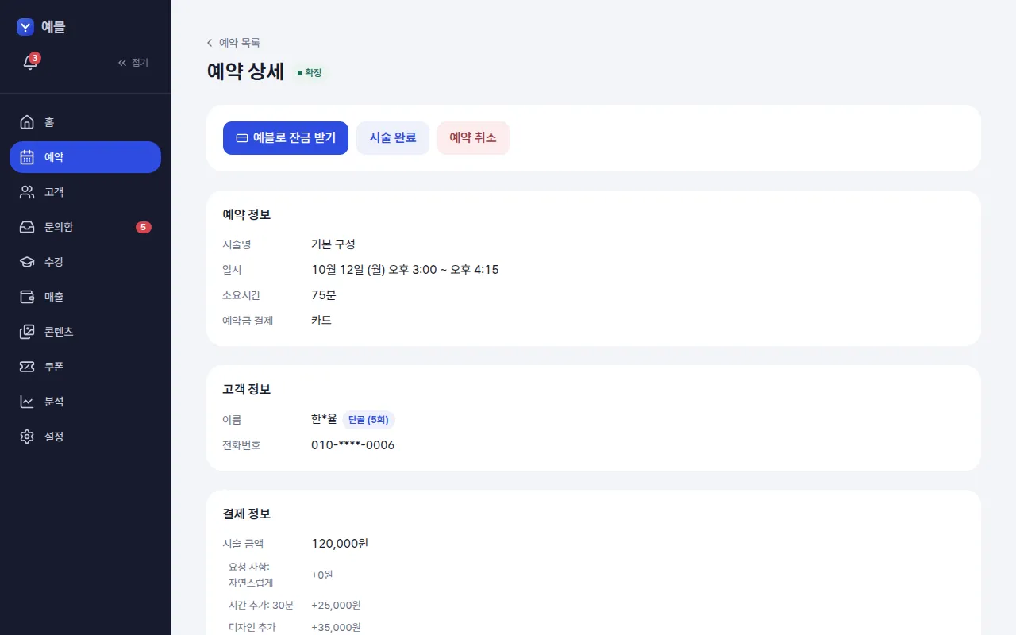This screenshot has height=635, width=1016.
Task: Click the 콘텐츠 image icon
Action: tap(27, 332)
